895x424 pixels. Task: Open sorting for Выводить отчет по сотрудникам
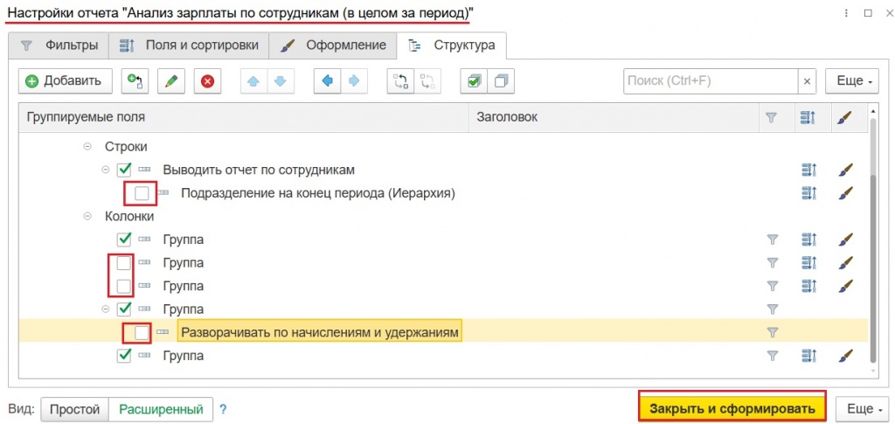808,170
